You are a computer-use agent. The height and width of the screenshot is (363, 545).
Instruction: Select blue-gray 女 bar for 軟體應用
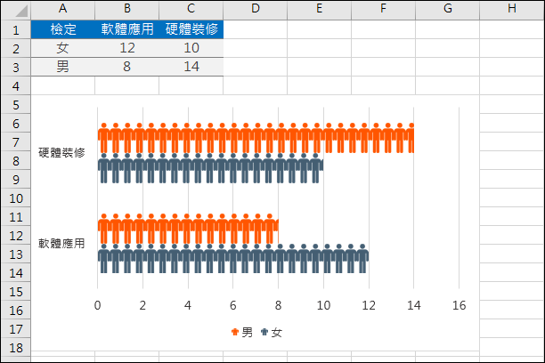(233, 258)
